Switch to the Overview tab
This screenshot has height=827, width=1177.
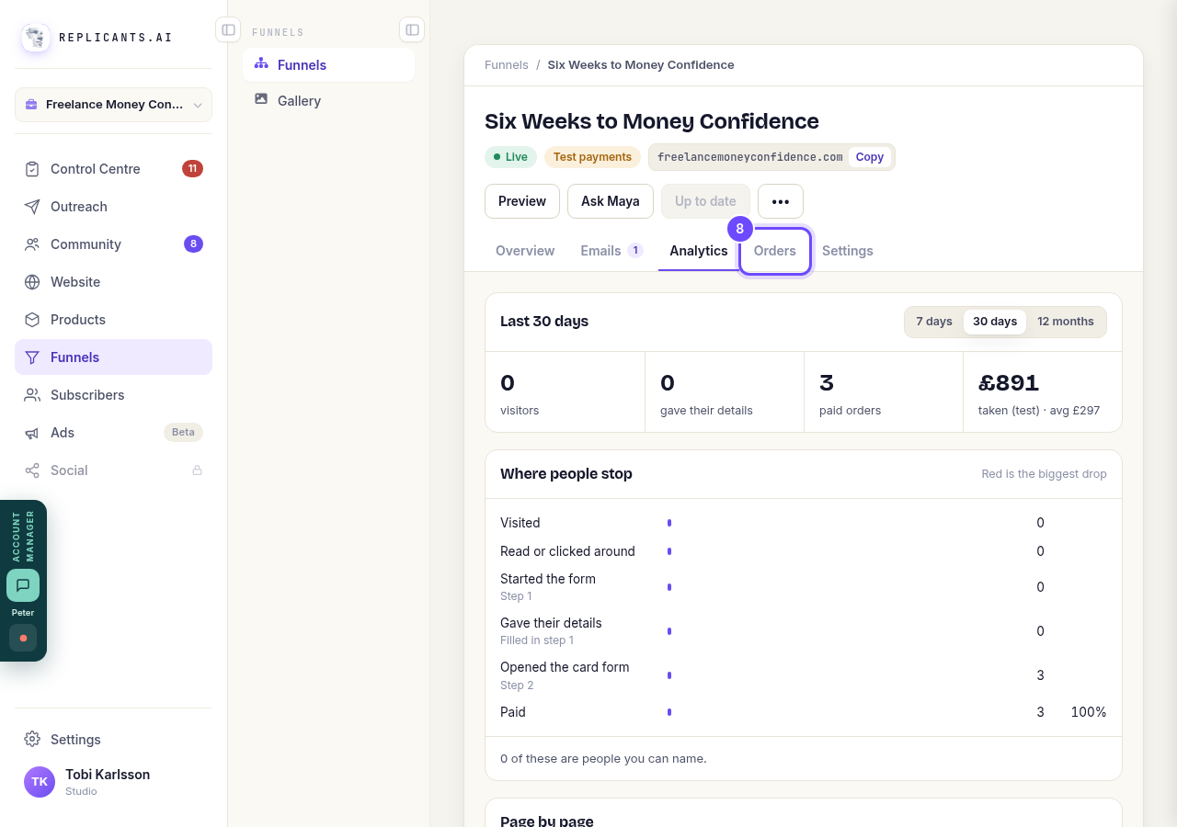coord(525,251)
